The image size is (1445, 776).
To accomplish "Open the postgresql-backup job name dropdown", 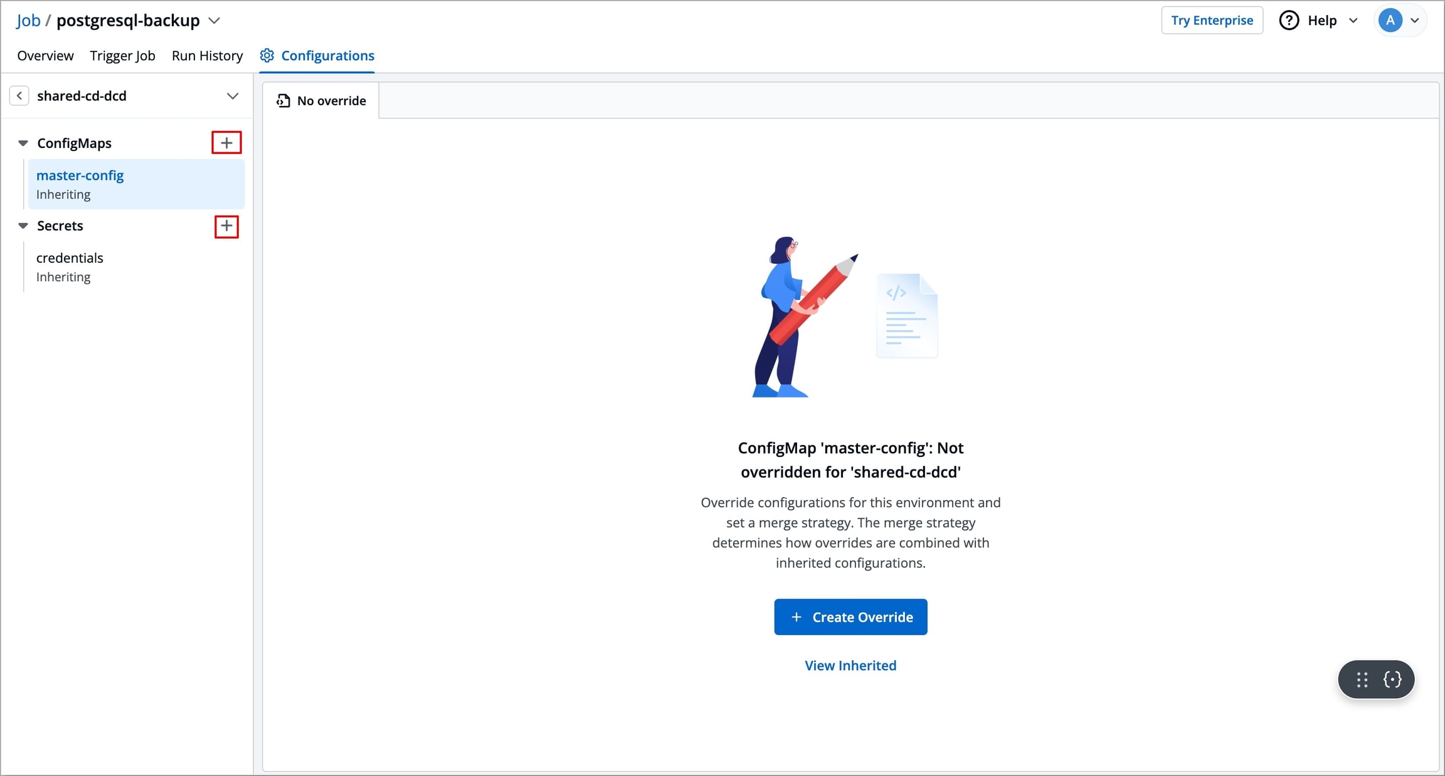I will [214, 21].
